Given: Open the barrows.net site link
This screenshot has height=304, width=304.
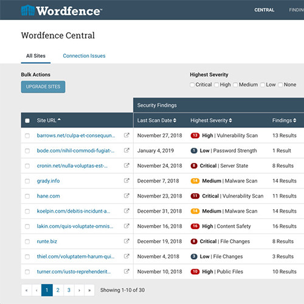Looking at the screenshot, I should tap(76, 136).
